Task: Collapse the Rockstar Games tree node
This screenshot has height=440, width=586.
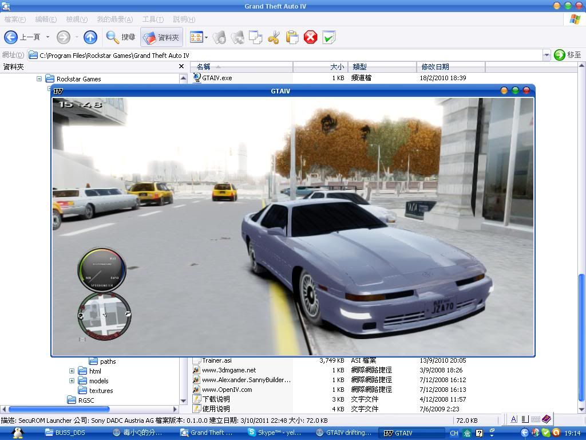Action: click(x=39, y=79)
